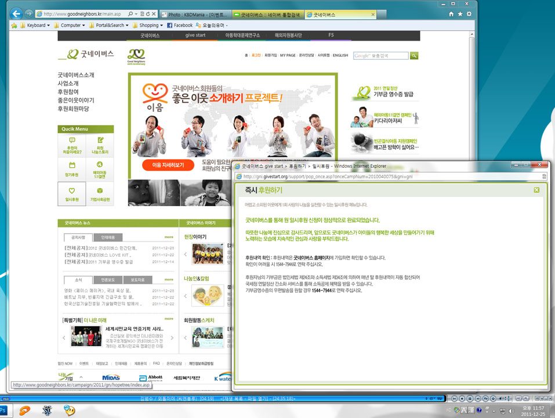This screenshot has width=555, height=418.
Task: Click the orange 이음 자세히보기 button
Action: coord(168,165)
